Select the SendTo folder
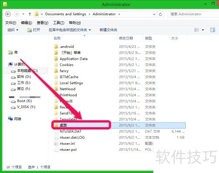 (x=66, y=113)
